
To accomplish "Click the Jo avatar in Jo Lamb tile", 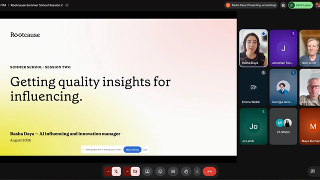I will pos(253,126).
